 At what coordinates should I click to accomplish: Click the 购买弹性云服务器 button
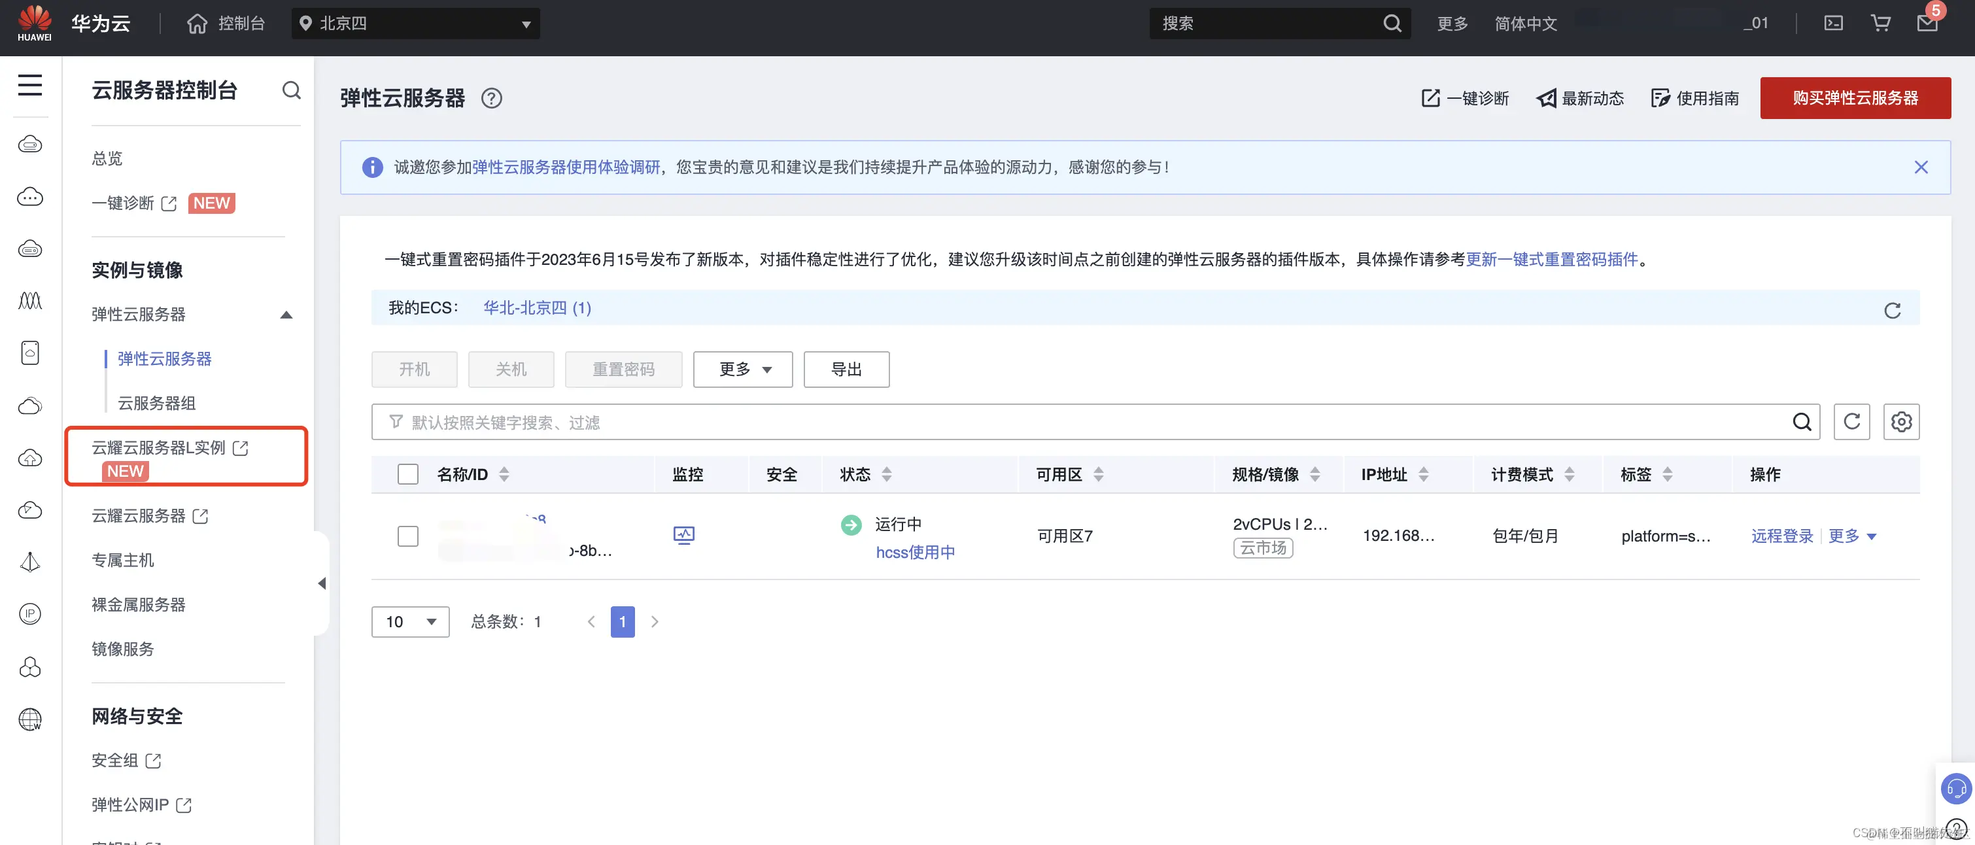(1855, 98)
